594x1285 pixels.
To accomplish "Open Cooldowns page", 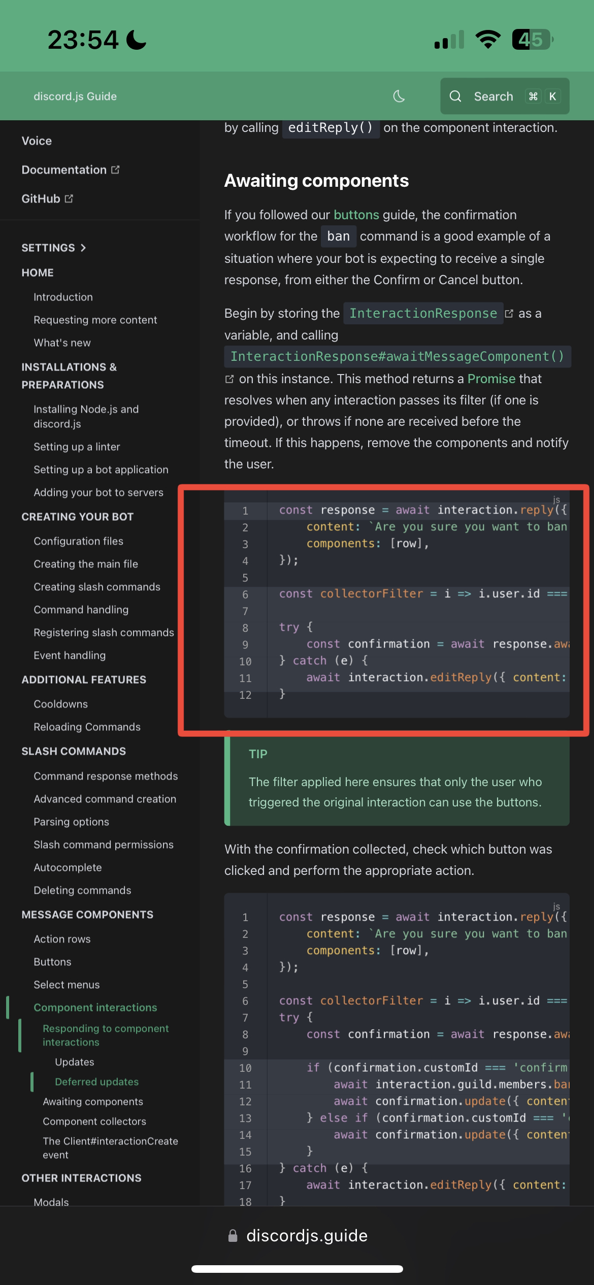I will tap(60, 704).
